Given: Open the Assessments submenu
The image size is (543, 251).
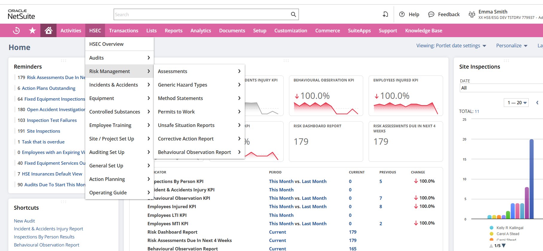Looking at the screenshot, I should 199,71.
